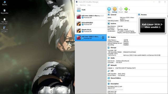Click the Description section header
168x94 pixels.
click(114, 84)
